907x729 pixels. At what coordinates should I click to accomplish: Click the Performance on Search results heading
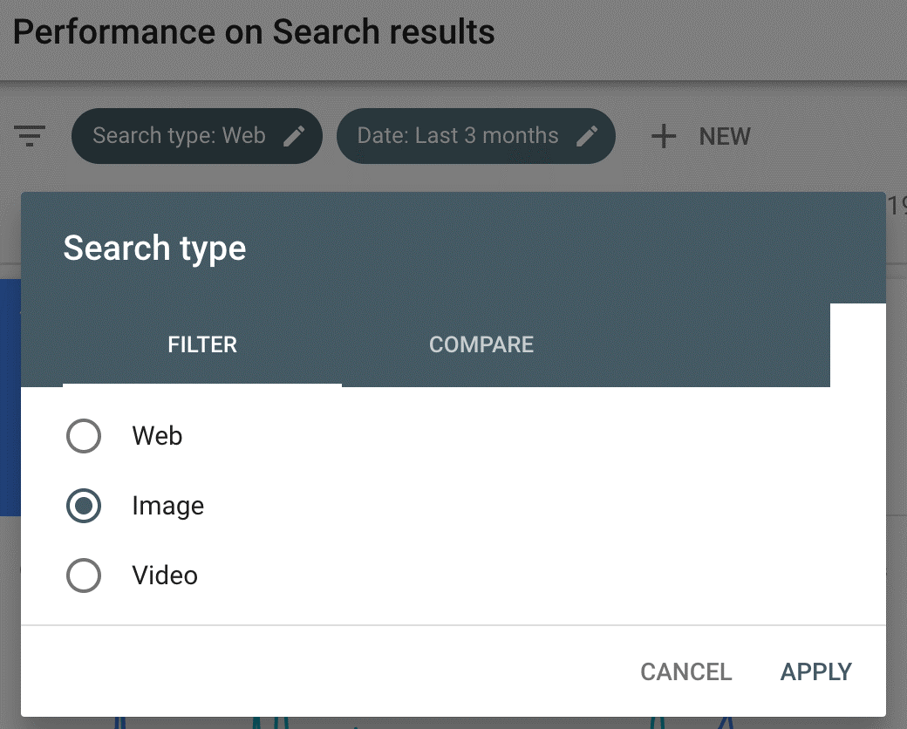click(x=254, y=31)
